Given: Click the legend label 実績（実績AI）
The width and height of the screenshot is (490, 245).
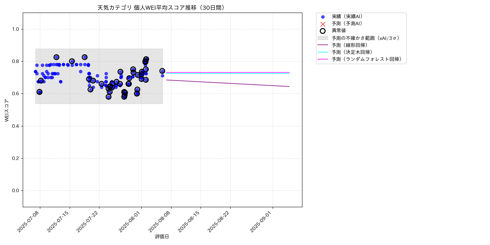Looking at the screenshot, I should [347, 16].
